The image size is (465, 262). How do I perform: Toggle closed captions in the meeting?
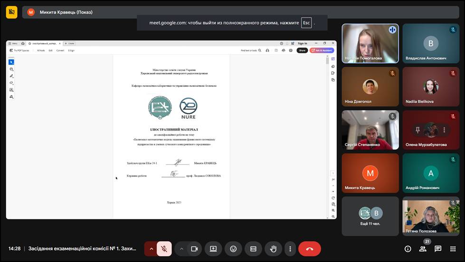click(253, 249)
